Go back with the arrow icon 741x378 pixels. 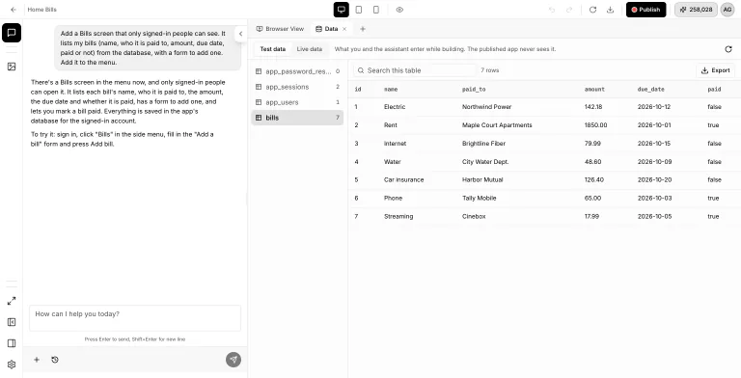[14, 10]
